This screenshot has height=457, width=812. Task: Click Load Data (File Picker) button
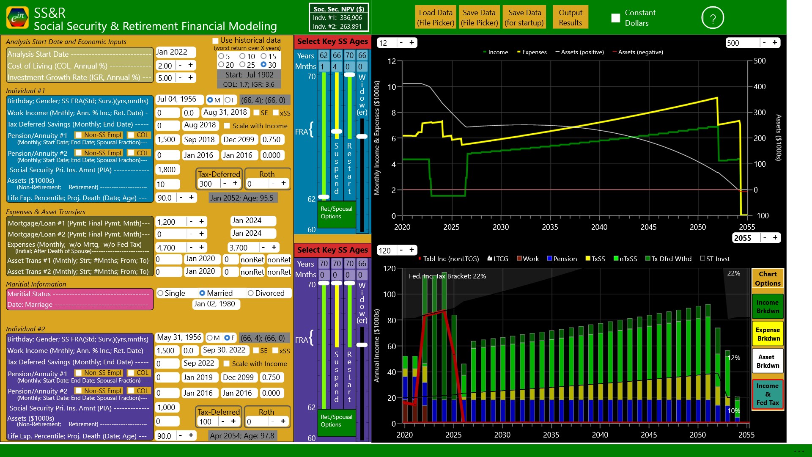click(x=436, y=18)
